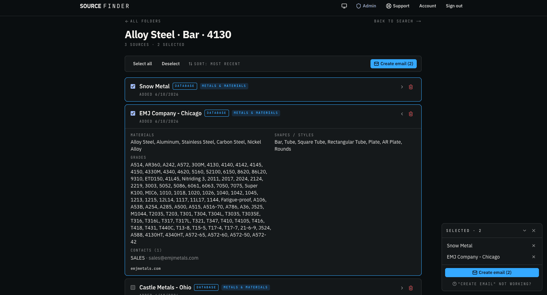
Task: Click the Alloy Steel · Bar · 4130 heading
Action: pos(178,35)
